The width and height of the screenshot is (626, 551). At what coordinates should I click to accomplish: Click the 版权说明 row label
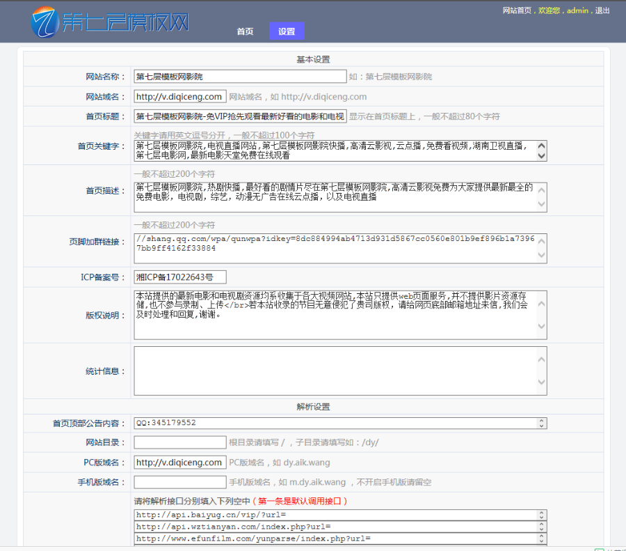tap(106, 316)
